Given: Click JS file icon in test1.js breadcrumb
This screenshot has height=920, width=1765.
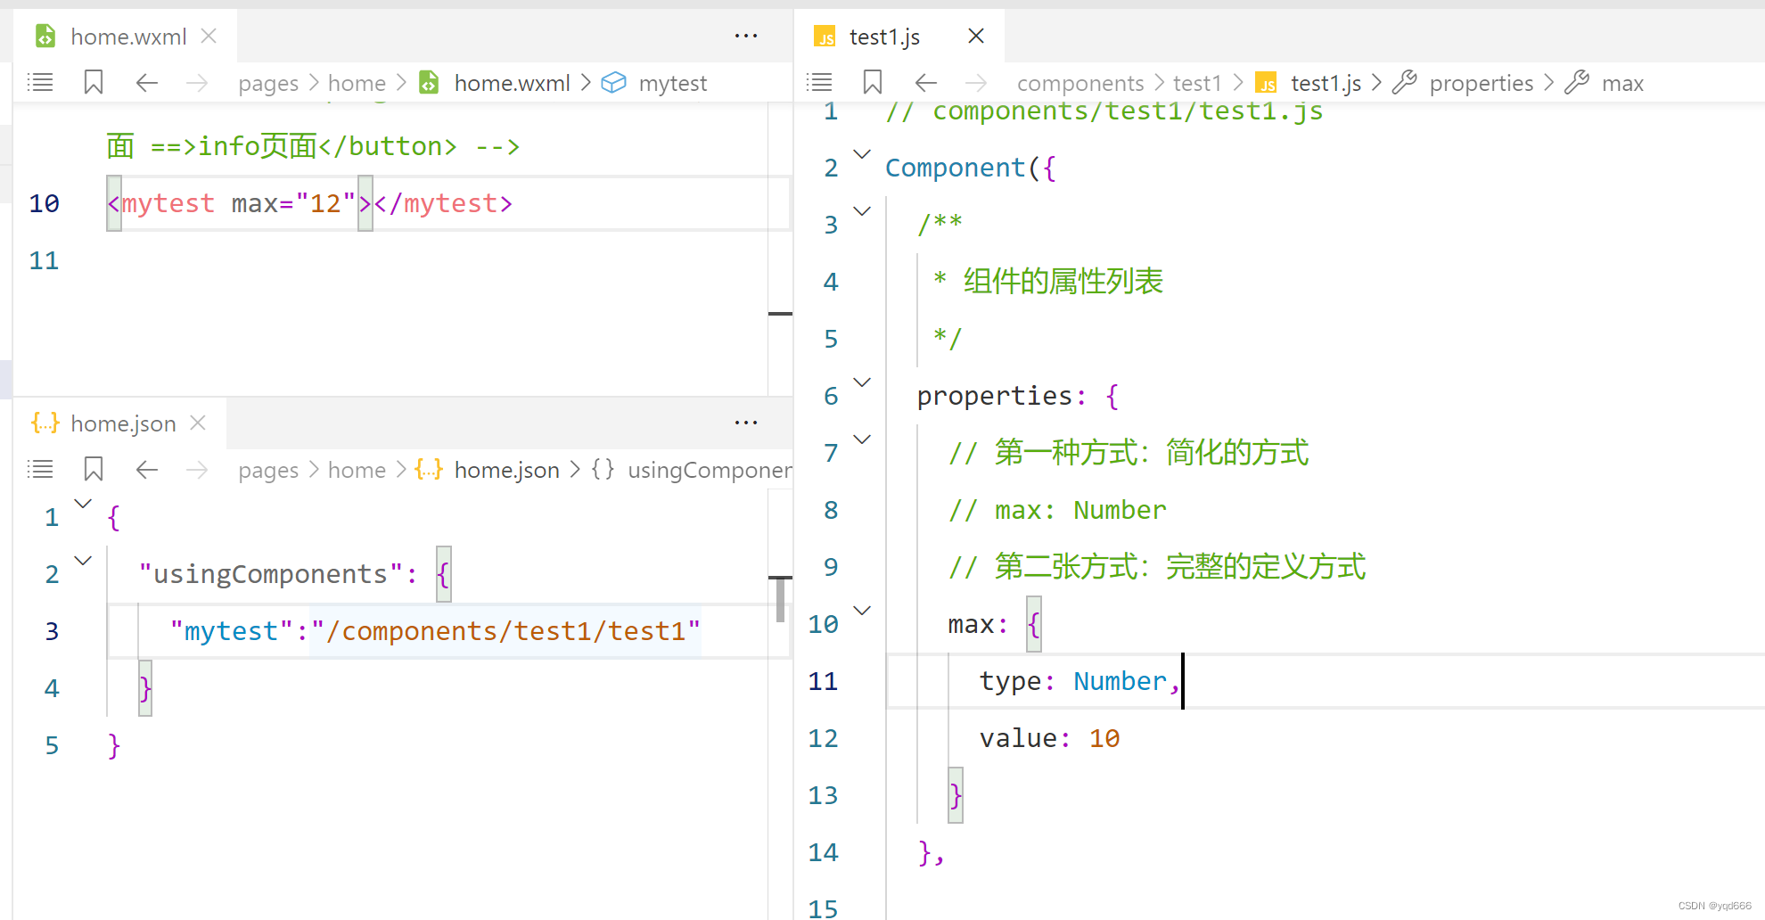Looking at the screenshot, I should pos(1266,84).
